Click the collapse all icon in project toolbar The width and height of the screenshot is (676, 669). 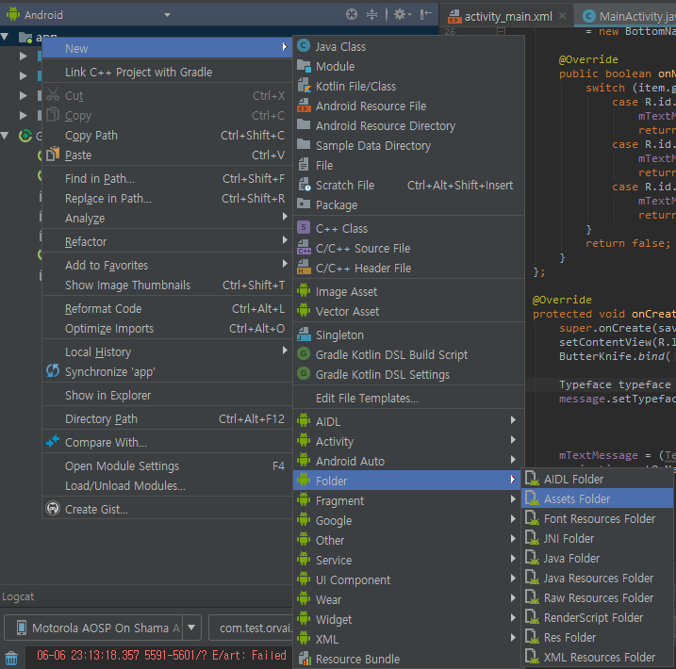click(x=371, y=15)
